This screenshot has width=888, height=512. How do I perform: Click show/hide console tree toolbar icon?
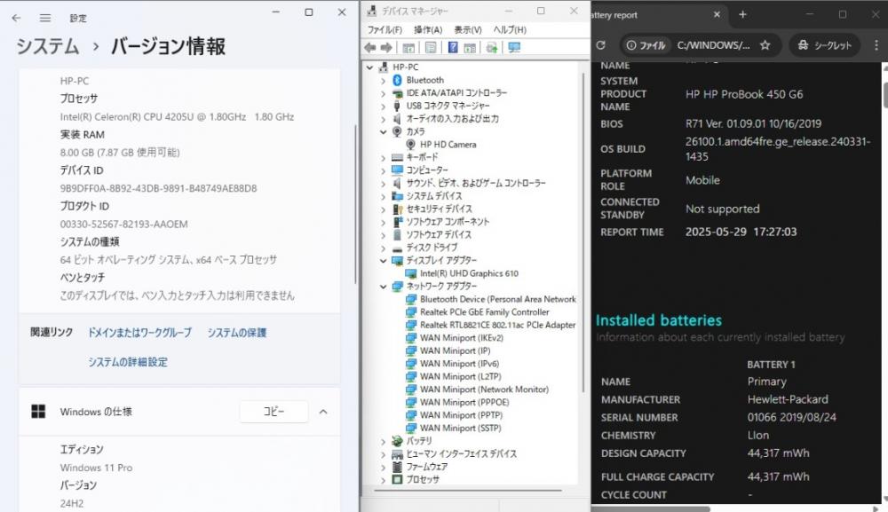(x=408, y=48)
